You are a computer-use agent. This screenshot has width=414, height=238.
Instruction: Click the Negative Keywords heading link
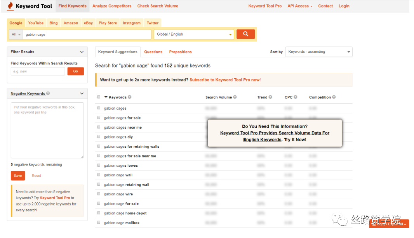(28, 93)
